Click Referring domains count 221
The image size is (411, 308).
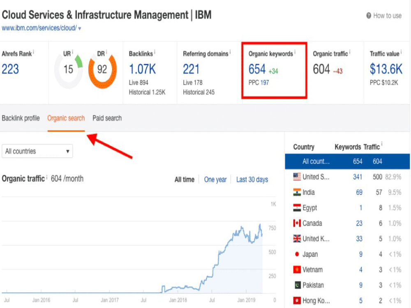[x=191, y=69]
